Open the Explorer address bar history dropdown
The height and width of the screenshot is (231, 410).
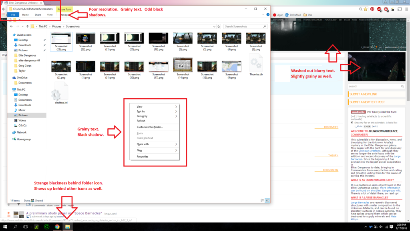[x=214, y=26]
